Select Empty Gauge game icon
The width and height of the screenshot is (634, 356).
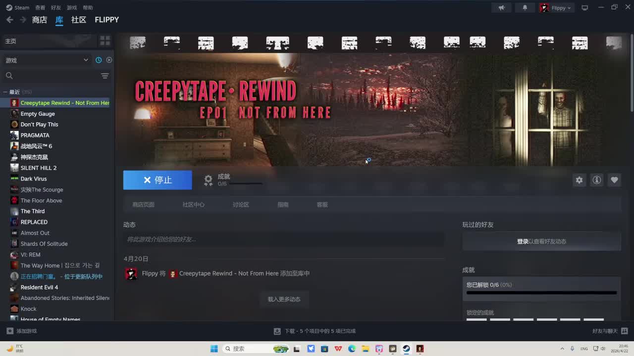pyautogui.click(x=14, y=114)
